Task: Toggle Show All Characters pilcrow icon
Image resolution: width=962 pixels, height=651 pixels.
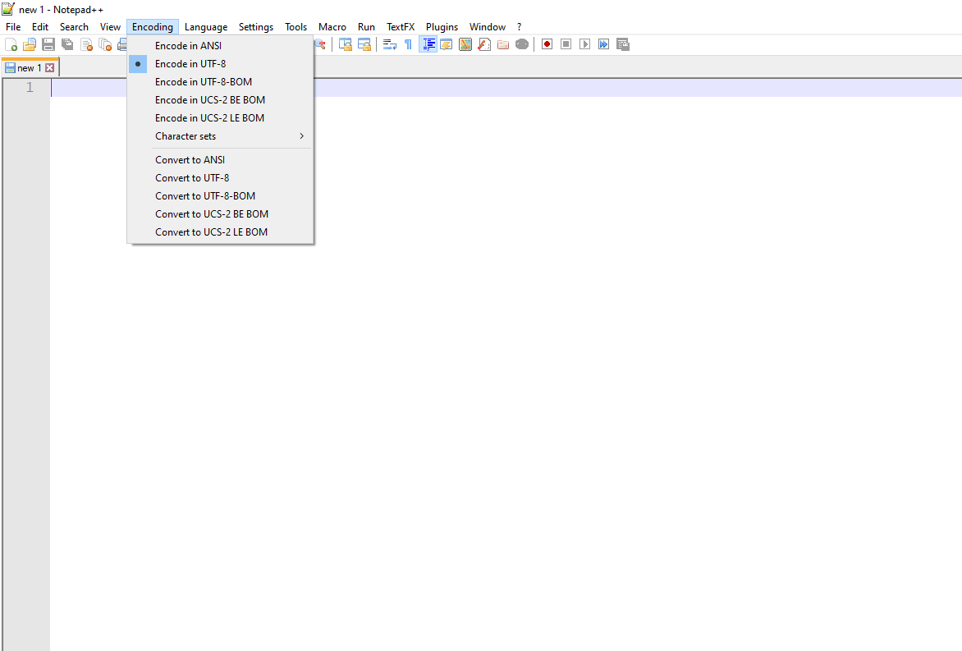Action: pyautogui.click(x=409, y=44)
